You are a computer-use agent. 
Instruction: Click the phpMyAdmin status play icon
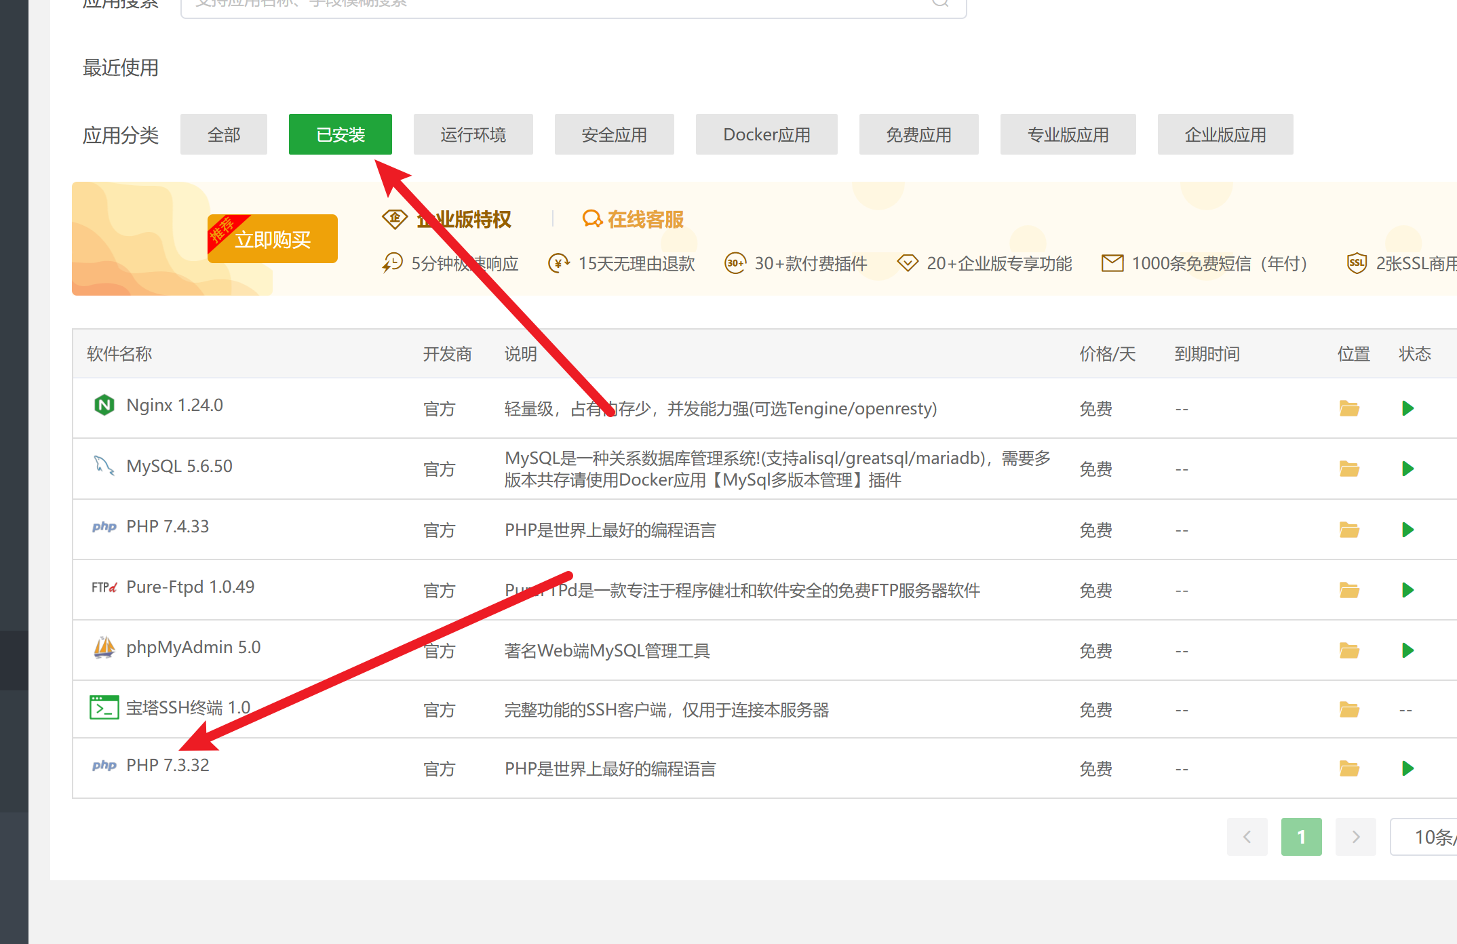(x=1407, y=650)
